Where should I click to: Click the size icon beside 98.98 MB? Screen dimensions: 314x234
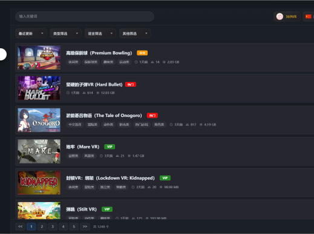(x=161, y=187)
